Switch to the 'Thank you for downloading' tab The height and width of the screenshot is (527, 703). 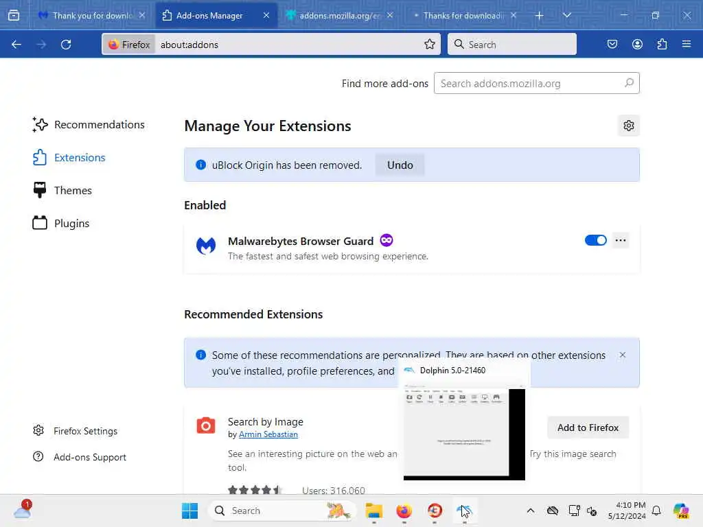click(91, 16)
